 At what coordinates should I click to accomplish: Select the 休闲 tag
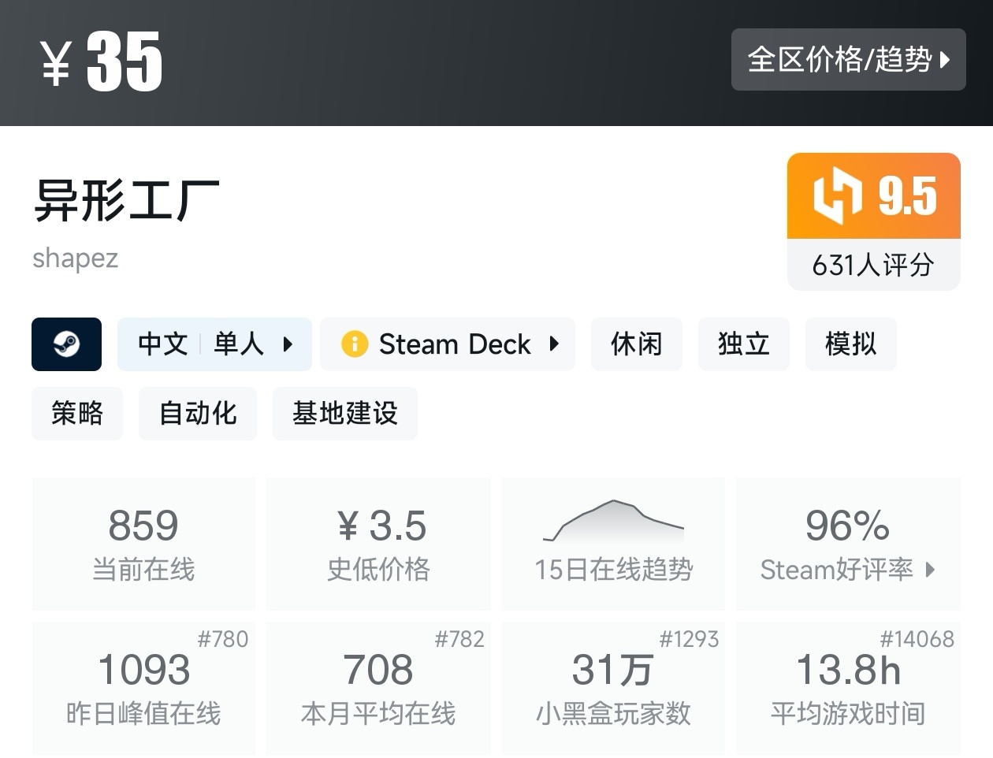(636, 344)
